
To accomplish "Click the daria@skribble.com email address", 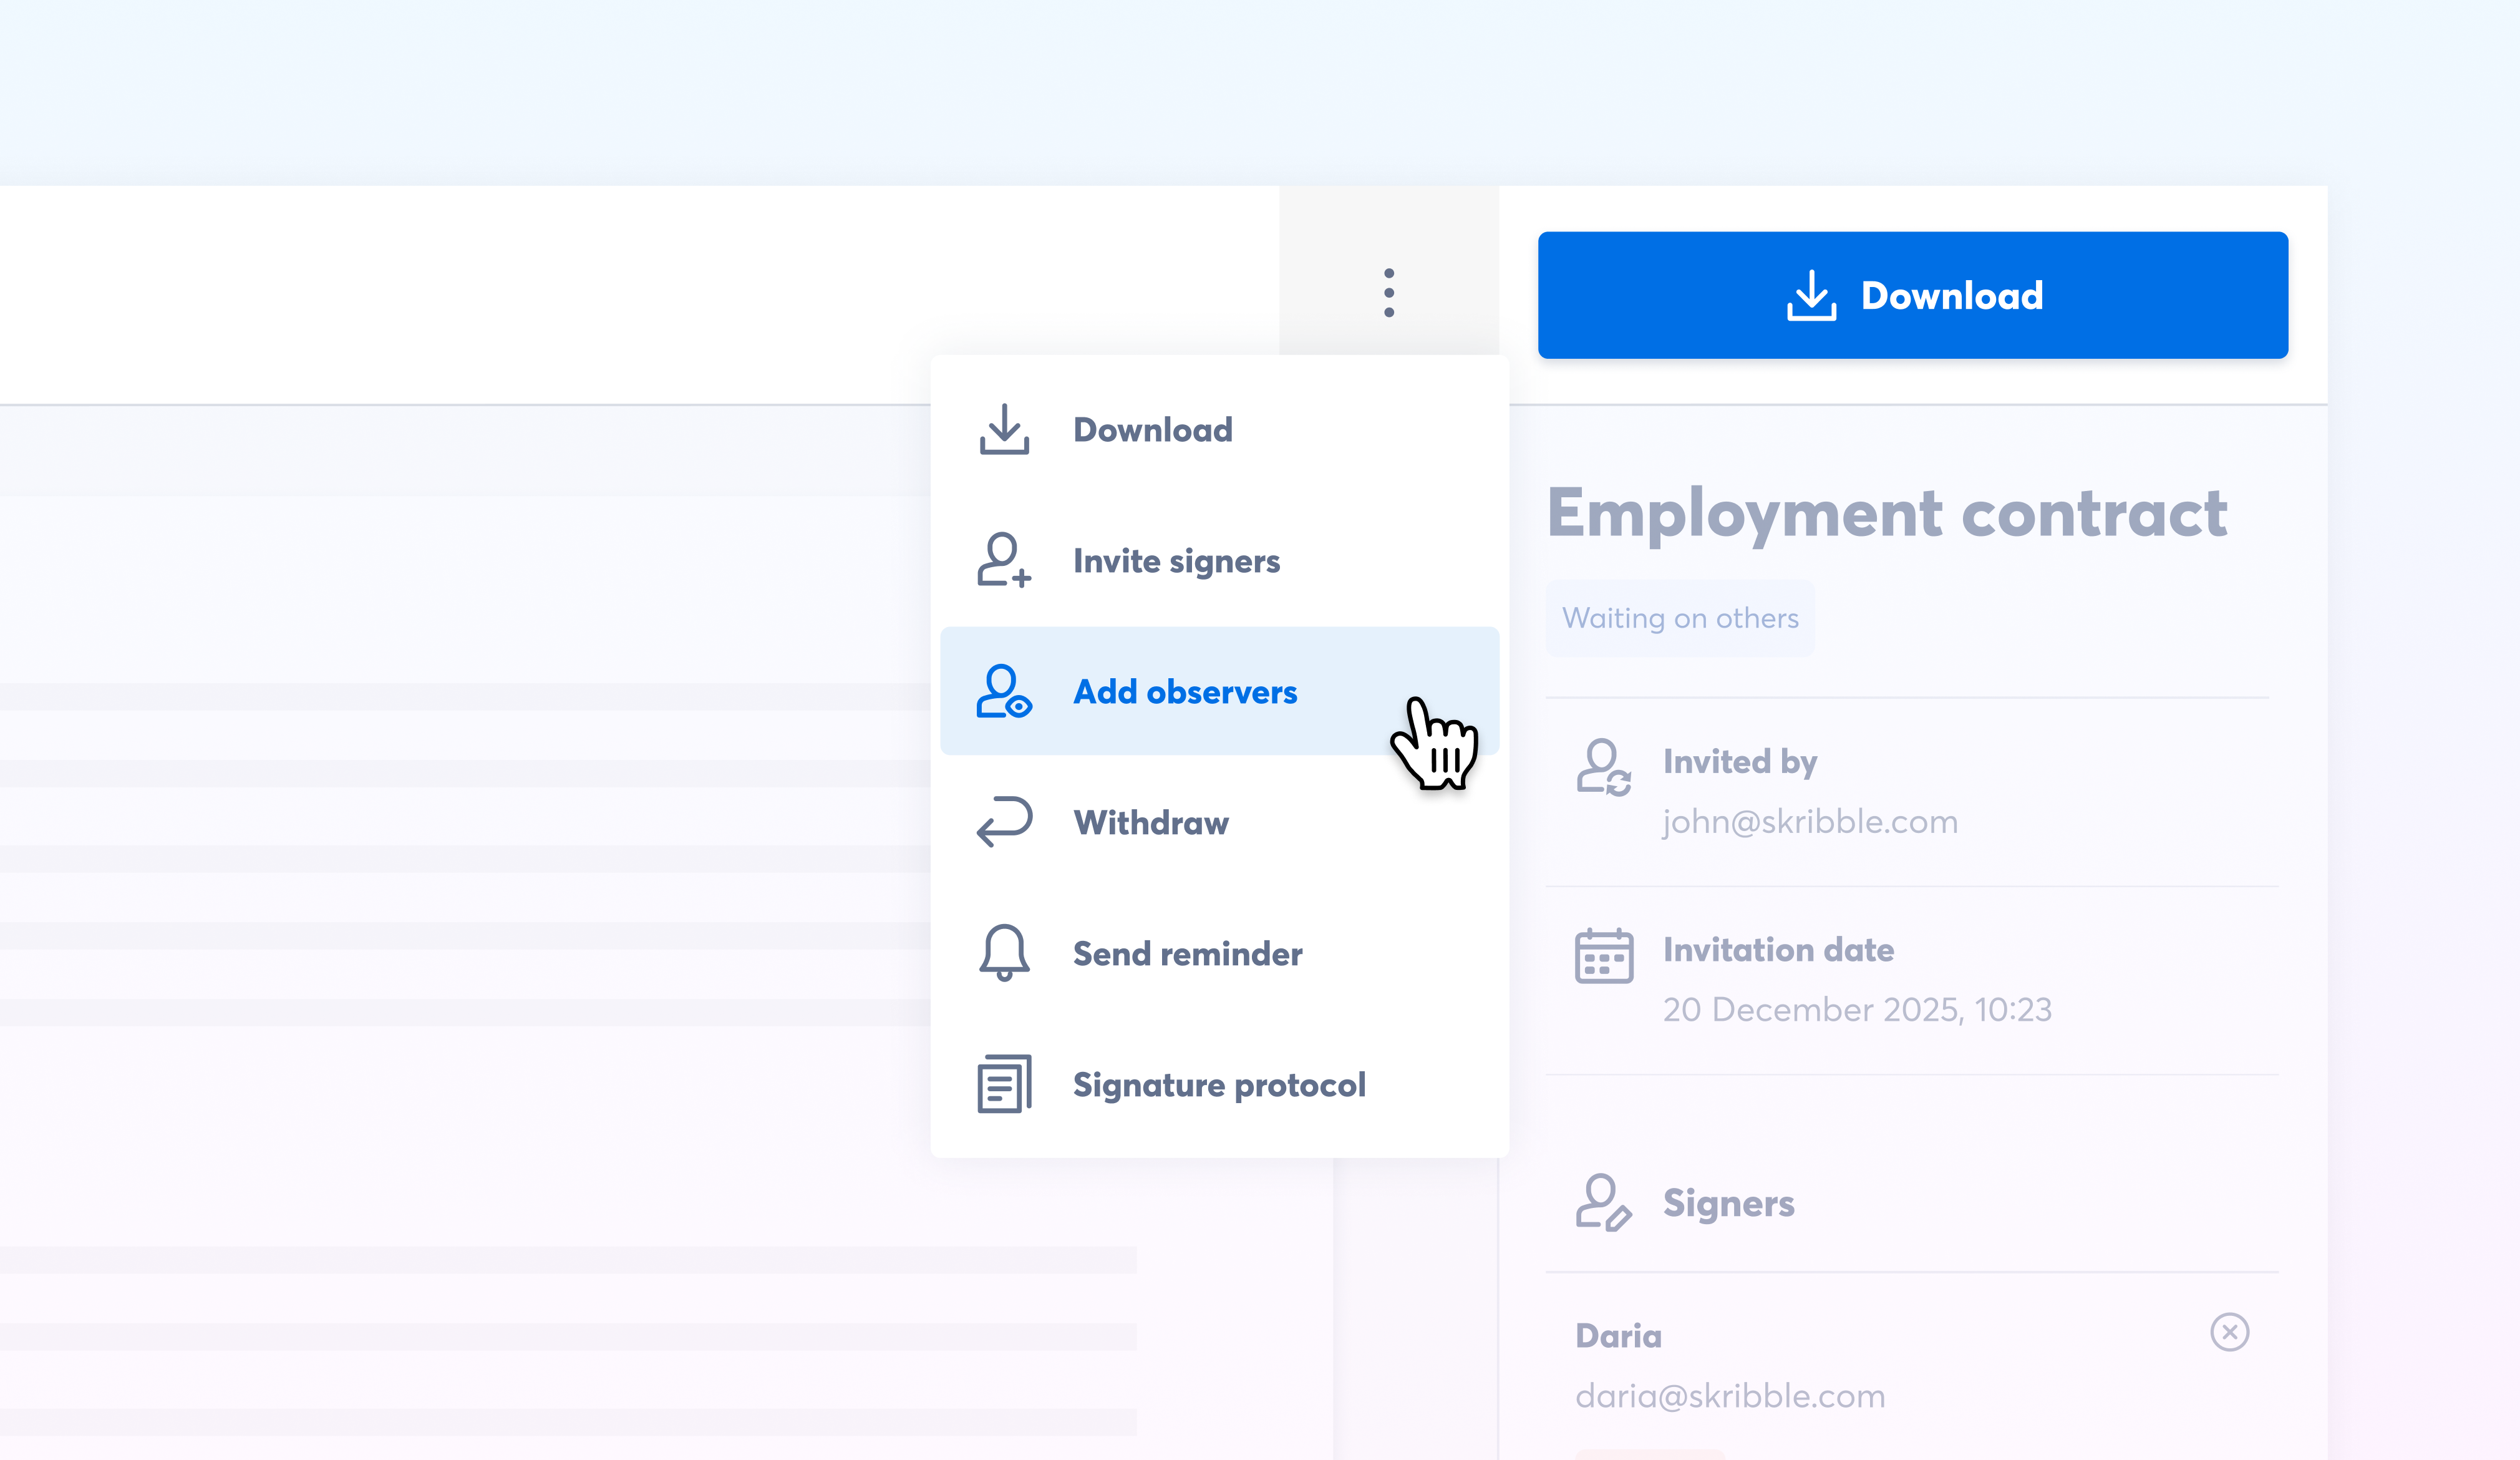I will [x=1730, y=1396].
